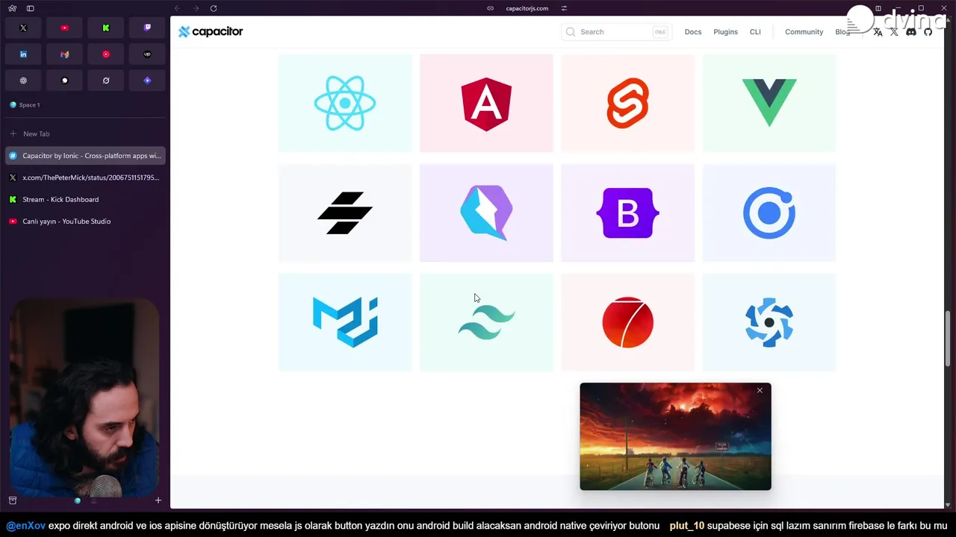Image resolution: width=956 pixels, height=537 pixels.
Task: Open the Gmail pinned shortcut
Action: pyautogui.click(x=64, y=54)
